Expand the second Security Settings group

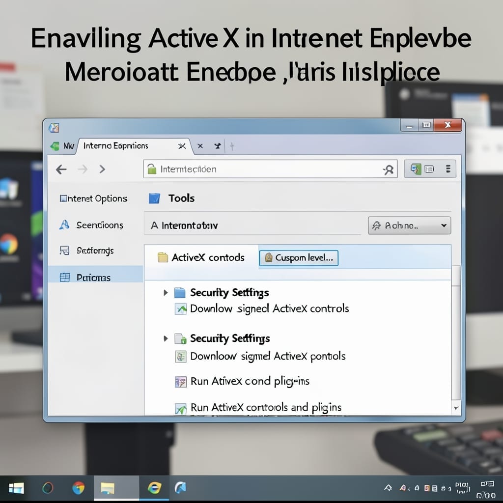166,338
